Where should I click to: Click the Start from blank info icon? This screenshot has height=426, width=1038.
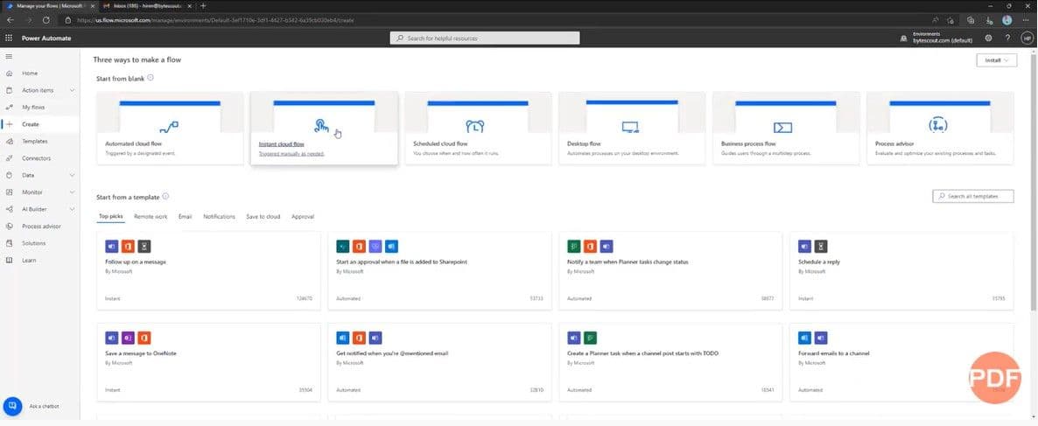151,78
